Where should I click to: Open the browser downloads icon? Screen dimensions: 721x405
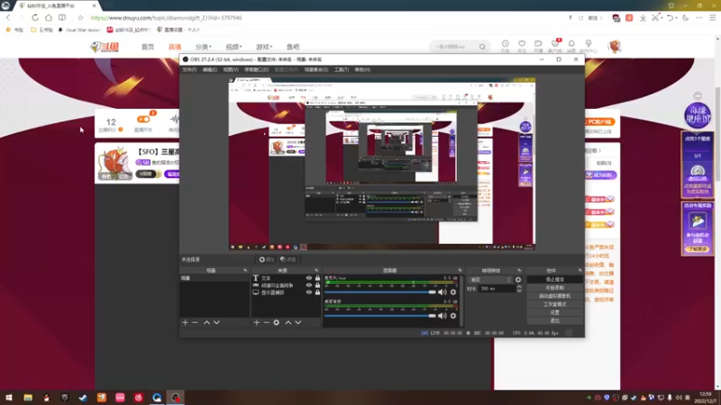[643, 17]
